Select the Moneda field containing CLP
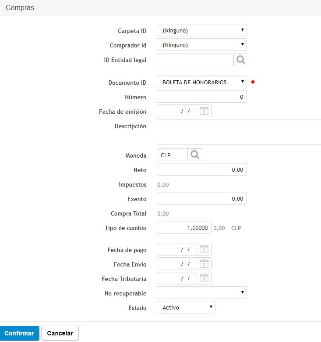Viewport: 321px width, 342px height. point(172,155)
